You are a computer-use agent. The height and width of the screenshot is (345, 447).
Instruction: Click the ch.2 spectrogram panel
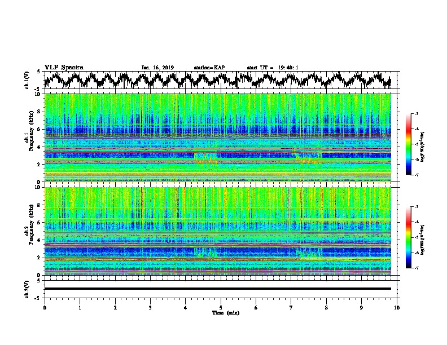[218, 231]
